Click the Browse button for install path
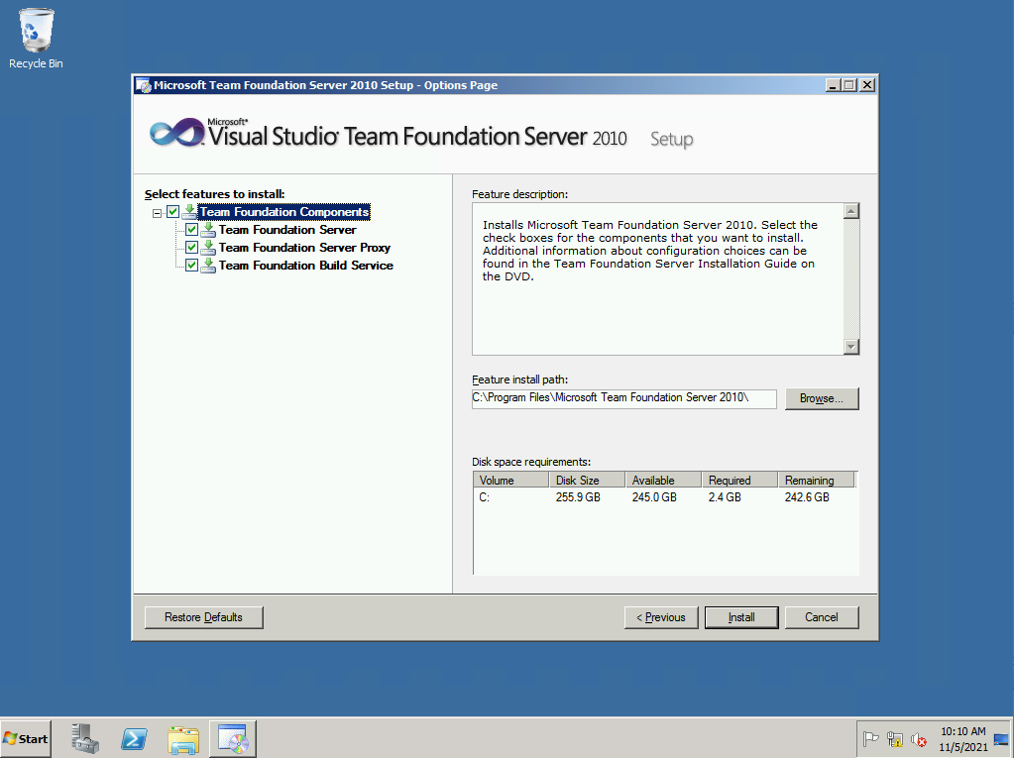The width and height of the screenshot is (1014, 758). [821, 398]
